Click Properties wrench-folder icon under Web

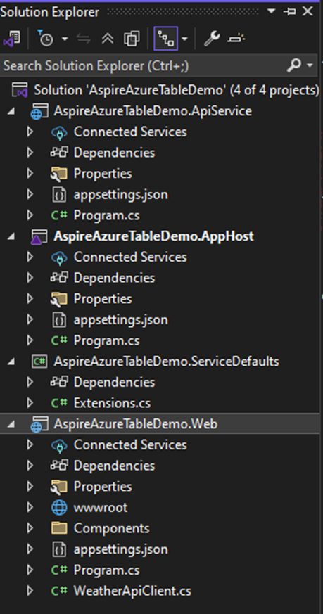point(59,487)
